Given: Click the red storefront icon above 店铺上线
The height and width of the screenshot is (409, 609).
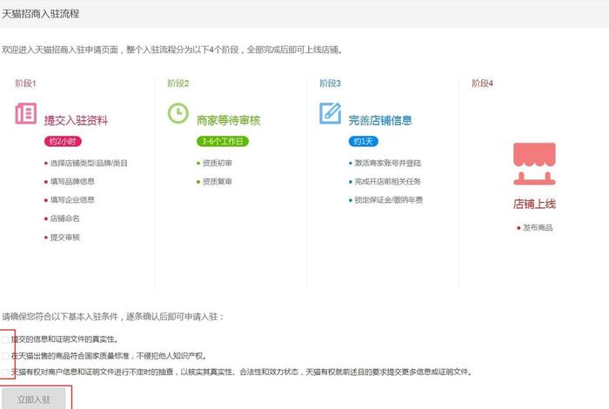Looking at the screenshot, I should pos(534,164).
